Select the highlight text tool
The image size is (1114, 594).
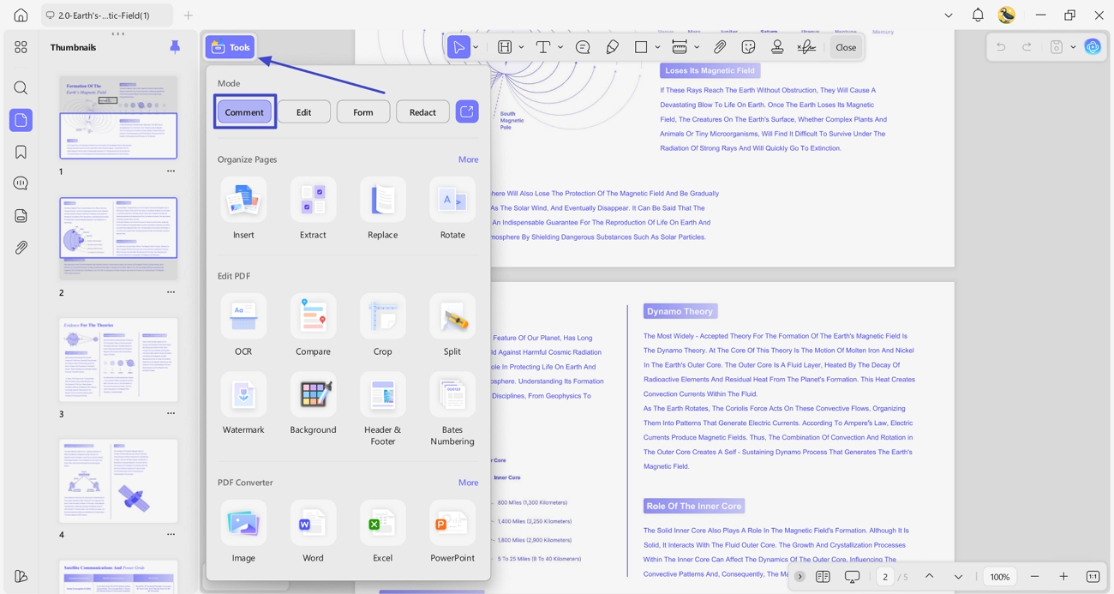(x=505, y=47)
